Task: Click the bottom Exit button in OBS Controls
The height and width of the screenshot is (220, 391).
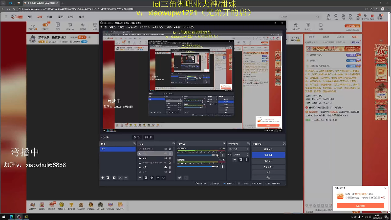Action: 268,177
